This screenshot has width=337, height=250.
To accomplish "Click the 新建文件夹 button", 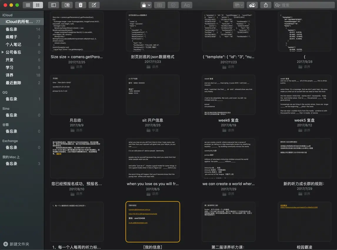I will coord(16,244).
